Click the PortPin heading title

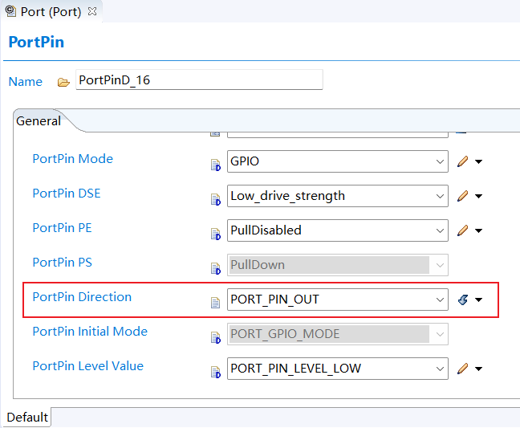36,42
